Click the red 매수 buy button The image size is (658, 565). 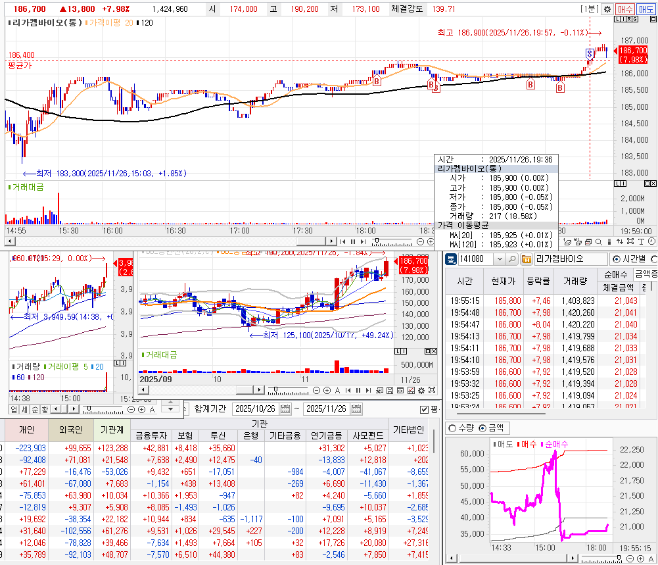[625, 9]
